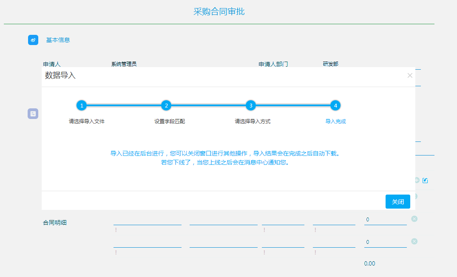Click the add row plus icon
The image size is (457, 277).
(x=417, y=181)
